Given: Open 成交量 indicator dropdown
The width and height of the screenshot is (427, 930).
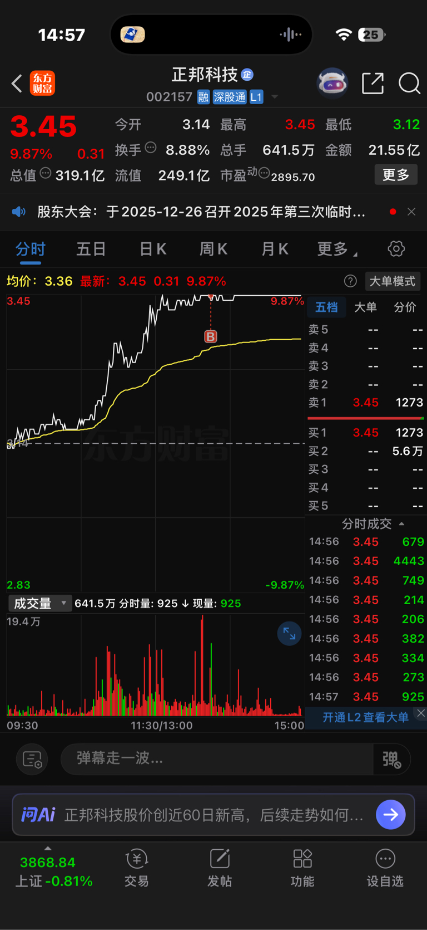Looking at the screenshot, I should pyautogui.click(x=39, y=604).
